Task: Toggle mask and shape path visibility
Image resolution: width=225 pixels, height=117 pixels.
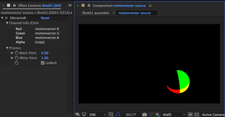Action: tap(118, 114)
